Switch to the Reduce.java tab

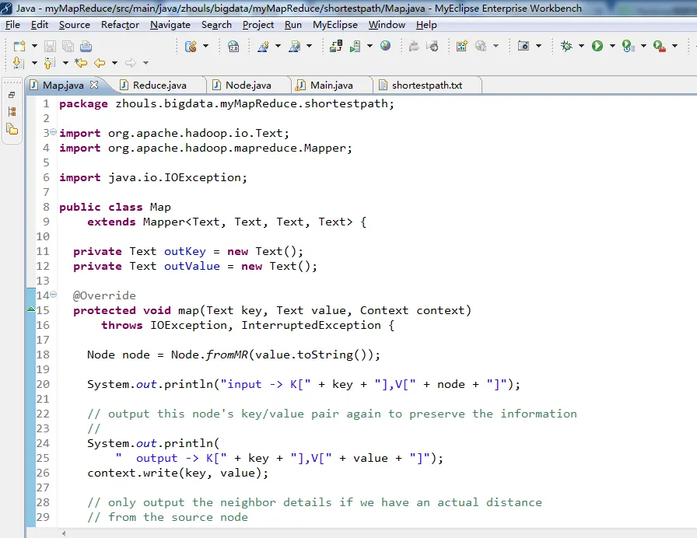coord(159,86)
